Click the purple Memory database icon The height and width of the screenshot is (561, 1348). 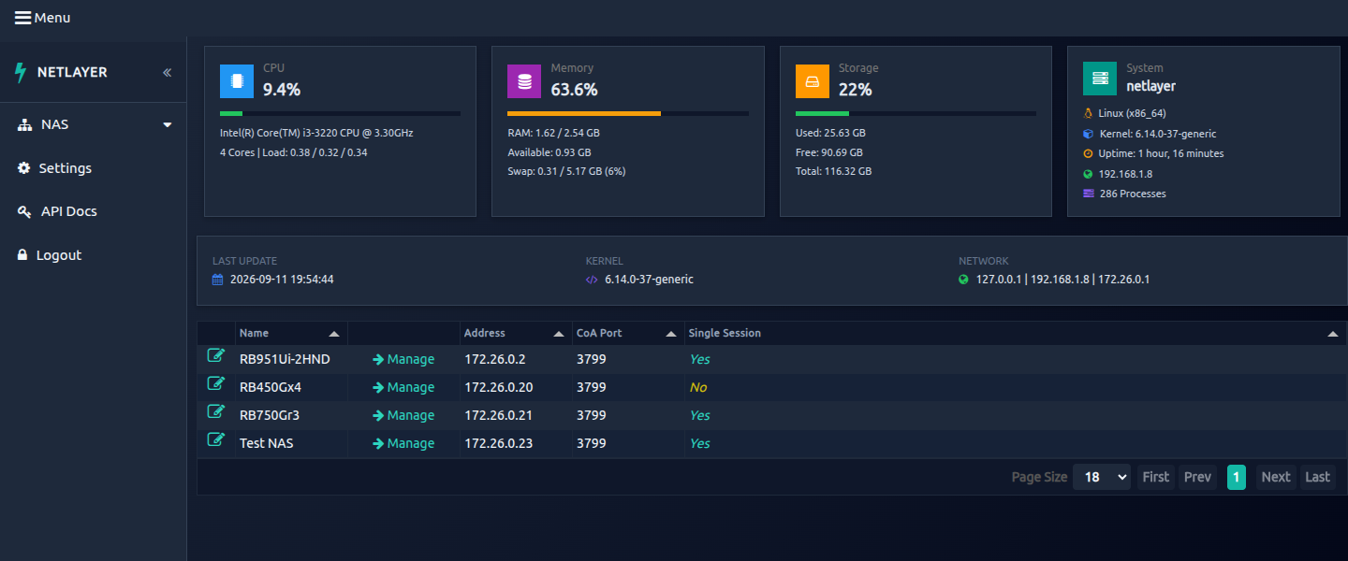tap(524, 81)
